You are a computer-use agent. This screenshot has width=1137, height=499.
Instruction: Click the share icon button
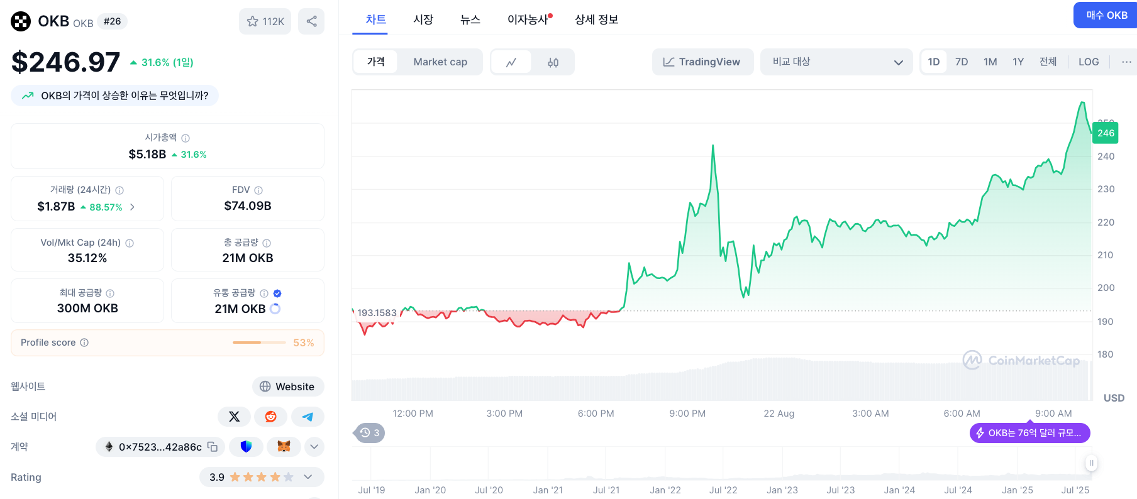[x=311, y=21]
